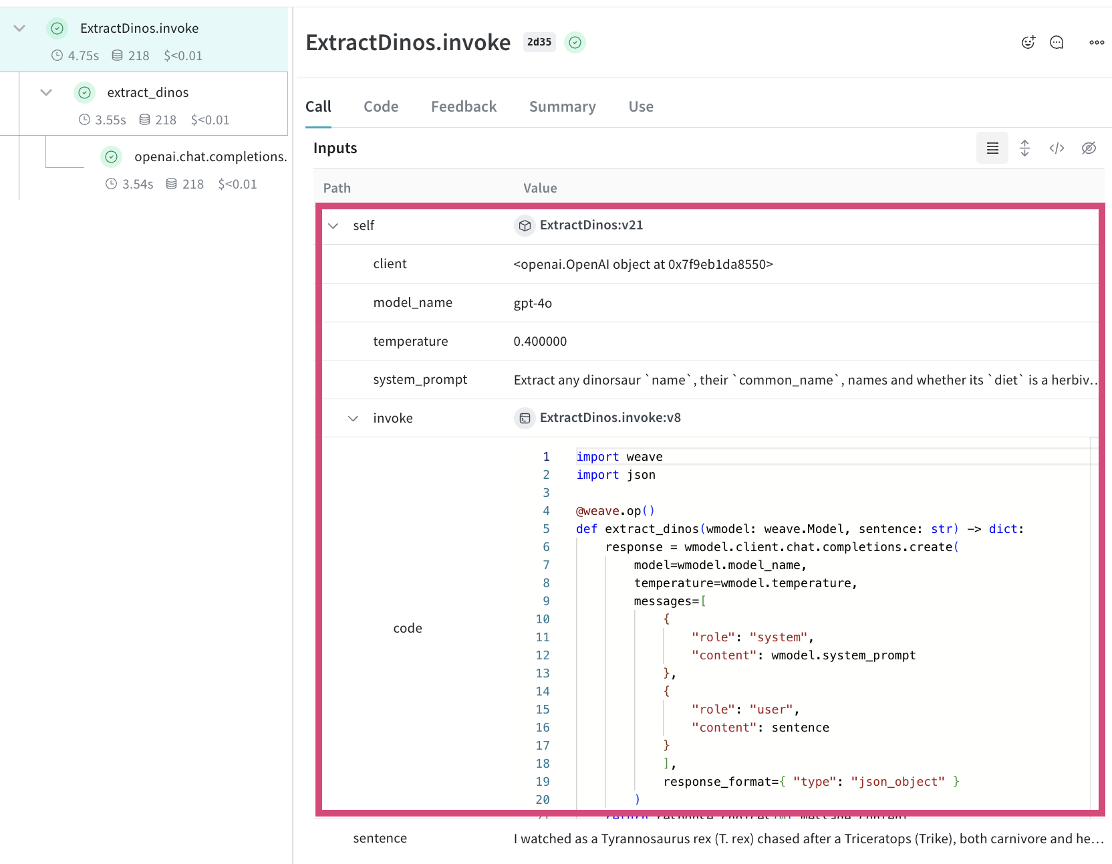Switch inputs to list view icon
The width and height of the screenshot is (1112, 864).
click(992, 148)
